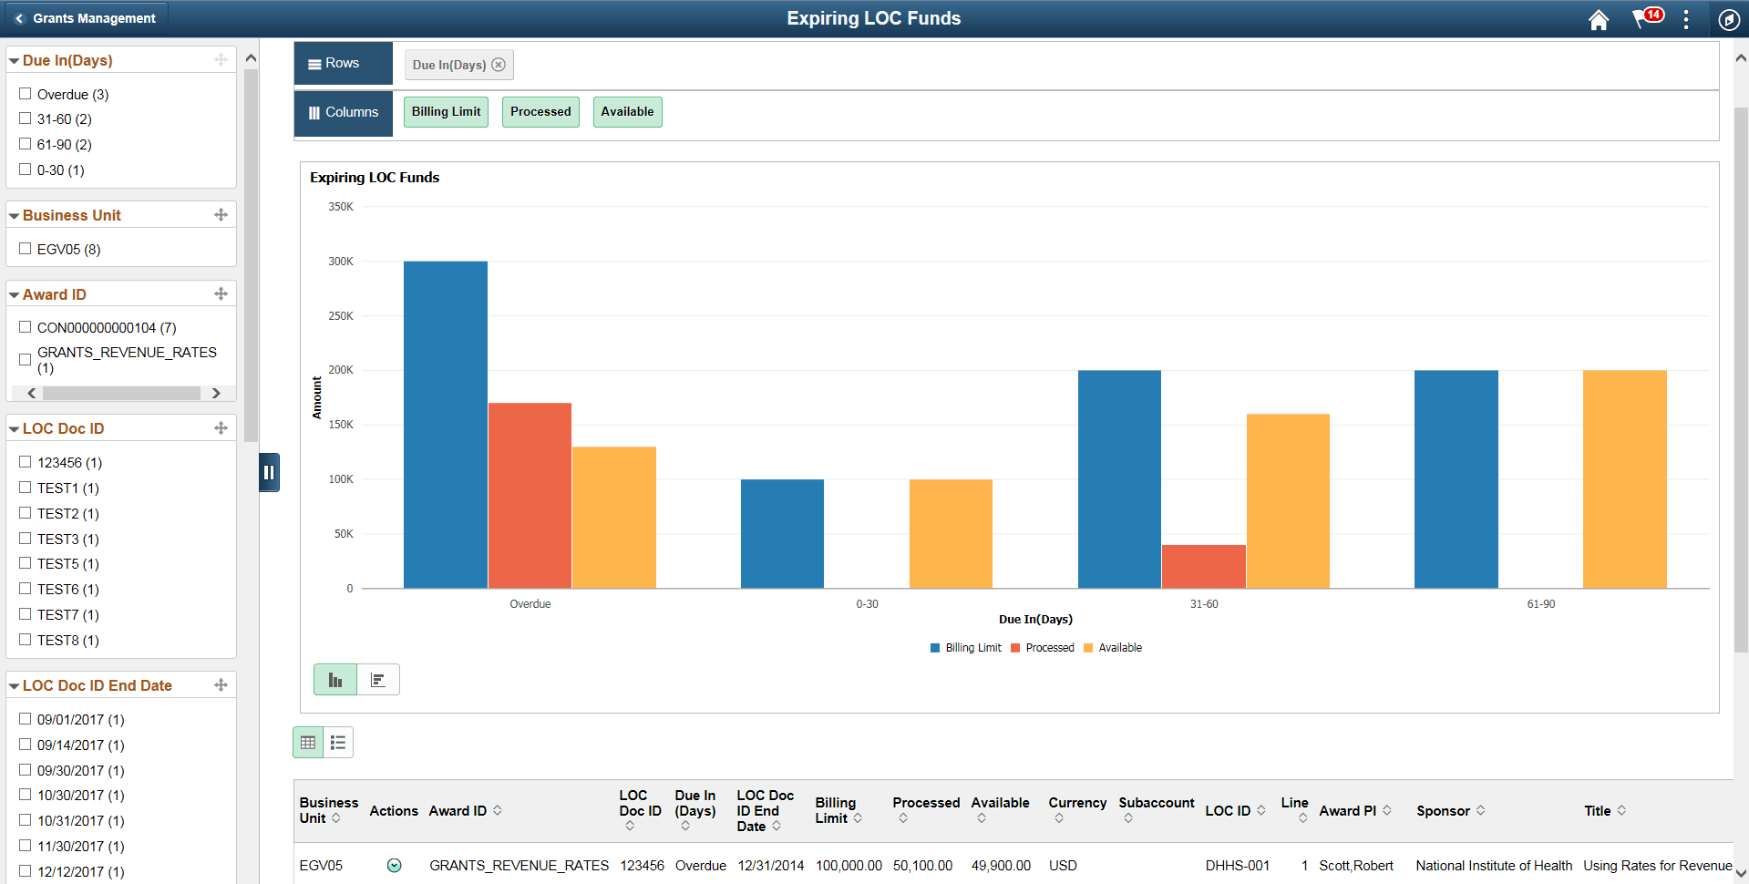Viewport: 1749px width, 884px height.
Task: Collapse the LOC Doc ID End Date section
Action: point(13,685)
